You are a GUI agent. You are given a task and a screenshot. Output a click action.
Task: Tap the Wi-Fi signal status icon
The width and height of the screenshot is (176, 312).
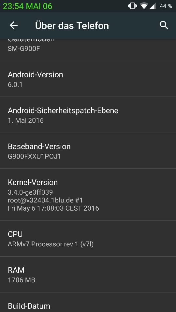pyautogui.click(x=144, y=6)
